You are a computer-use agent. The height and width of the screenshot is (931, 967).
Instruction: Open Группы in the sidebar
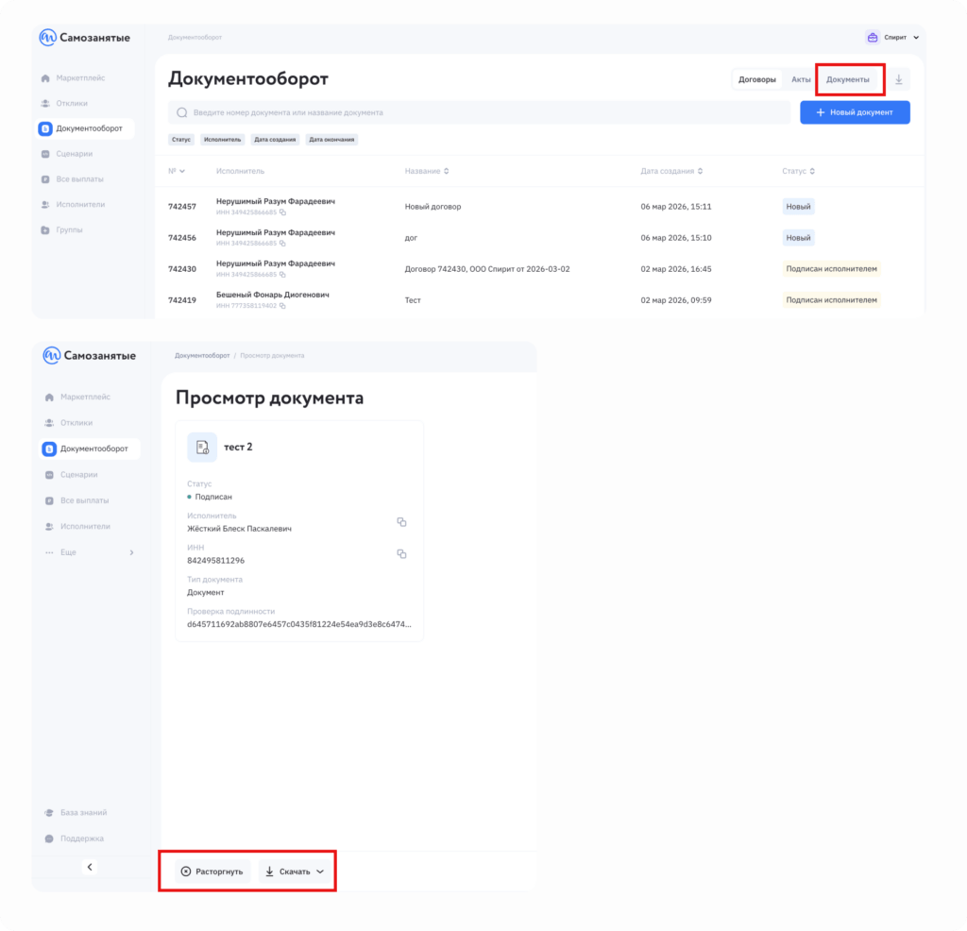(x=69, y=230)
